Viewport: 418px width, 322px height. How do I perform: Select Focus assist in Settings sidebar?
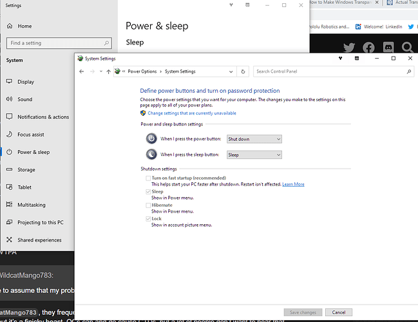click(x=24, y=135)
